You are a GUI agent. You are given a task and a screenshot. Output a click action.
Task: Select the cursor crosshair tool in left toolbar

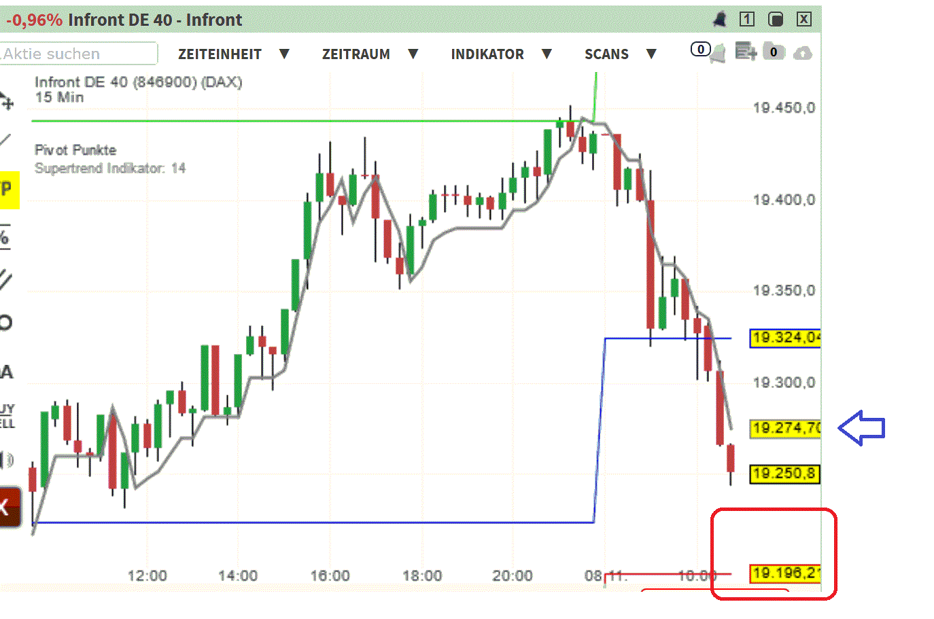click(6, 101)
